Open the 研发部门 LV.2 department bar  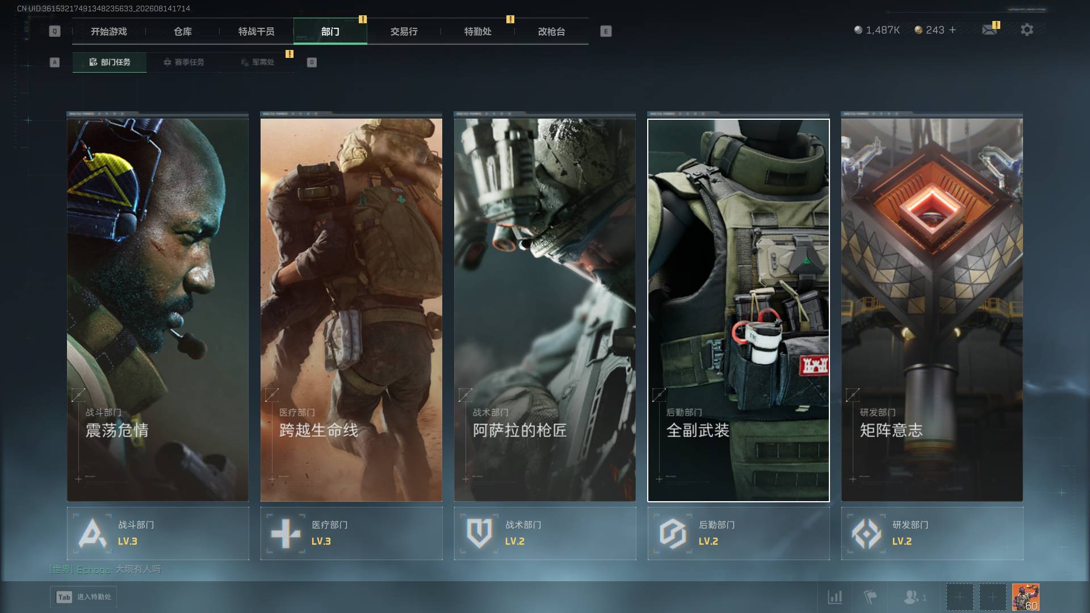[x=932, y=534]
